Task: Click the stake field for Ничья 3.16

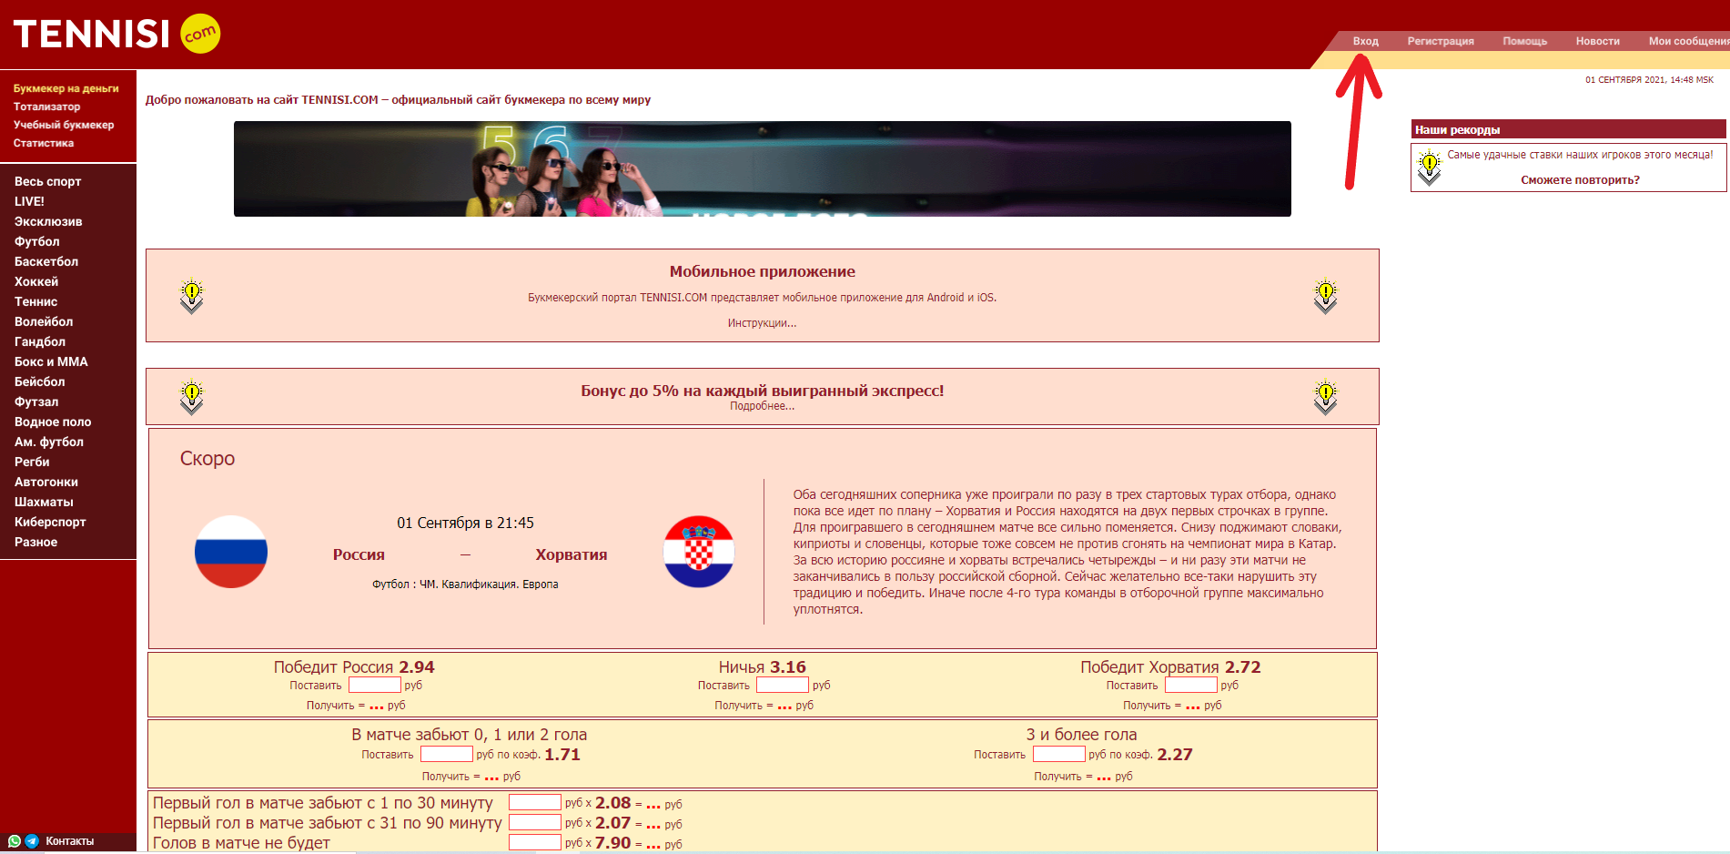Action: point(783,685)
